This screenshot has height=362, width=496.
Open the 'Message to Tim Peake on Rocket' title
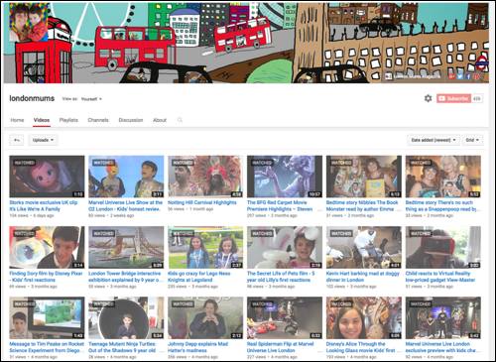pyautogui.click(x=47, y=347)
